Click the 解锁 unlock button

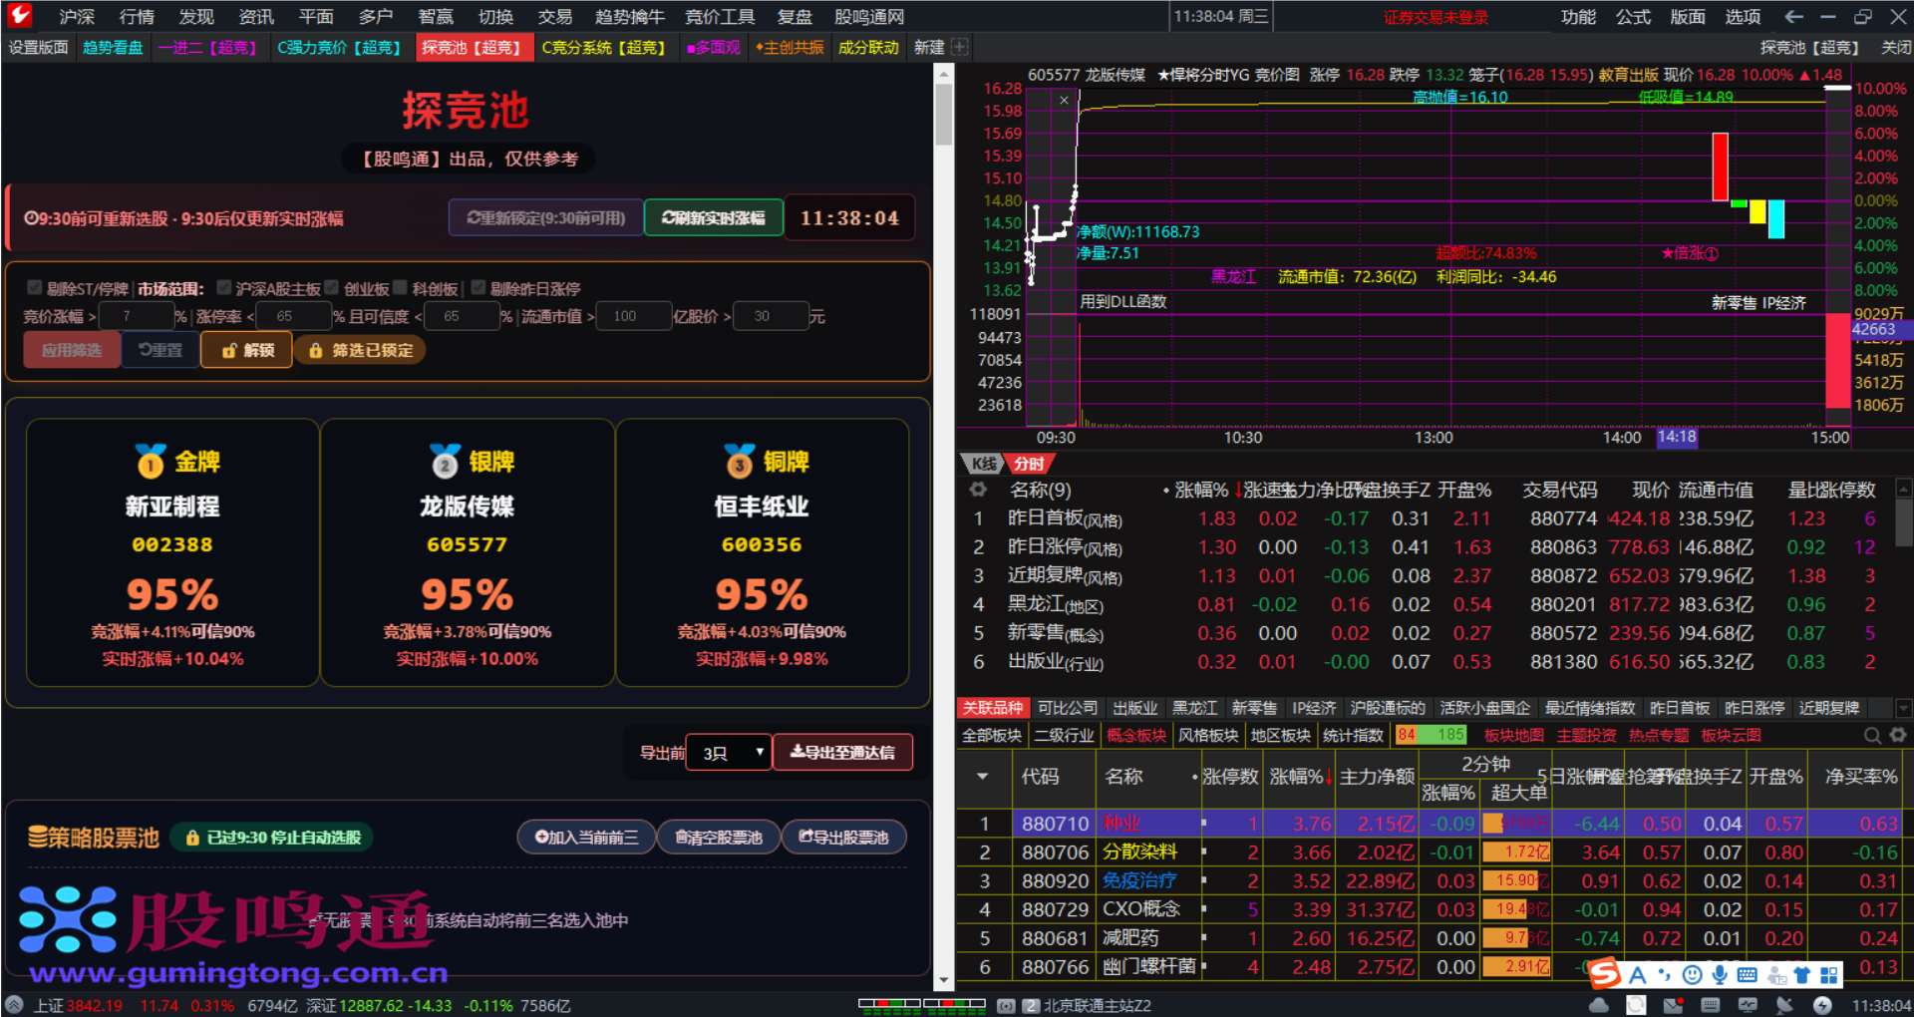coord(246,350)
